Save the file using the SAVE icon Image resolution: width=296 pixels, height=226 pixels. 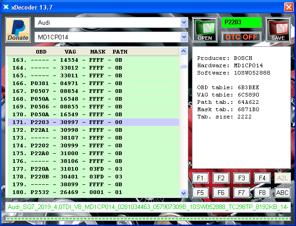(278, 30)
